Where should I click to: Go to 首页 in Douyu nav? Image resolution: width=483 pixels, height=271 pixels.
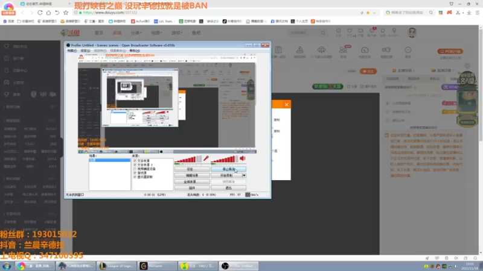[99, 33]
